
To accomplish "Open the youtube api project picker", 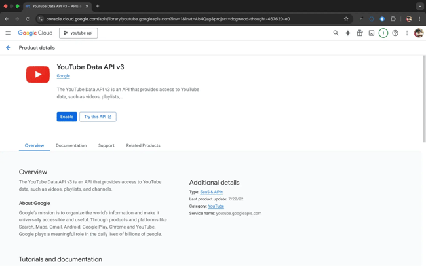I will [78, 33].
